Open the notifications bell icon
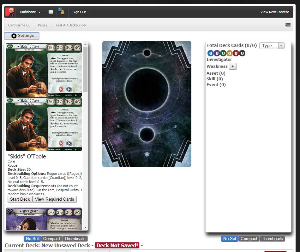The height and width of the screenshot is (252, 300). point(62,12)
